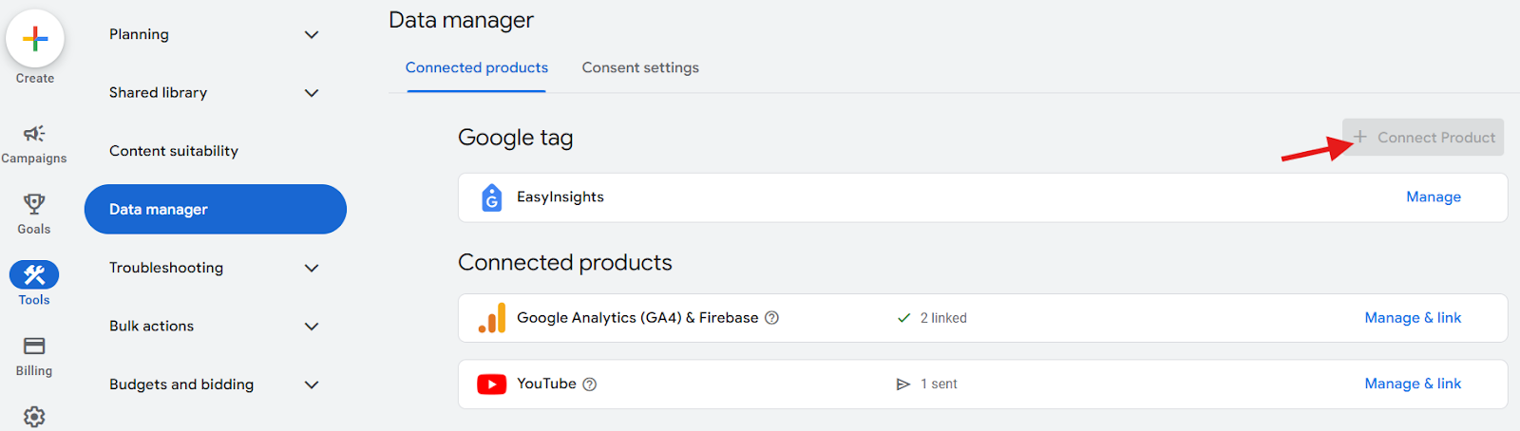Screen dimensions: 1520x431
Task: Click the 2 linked status text
Action: tap(943, 318)
